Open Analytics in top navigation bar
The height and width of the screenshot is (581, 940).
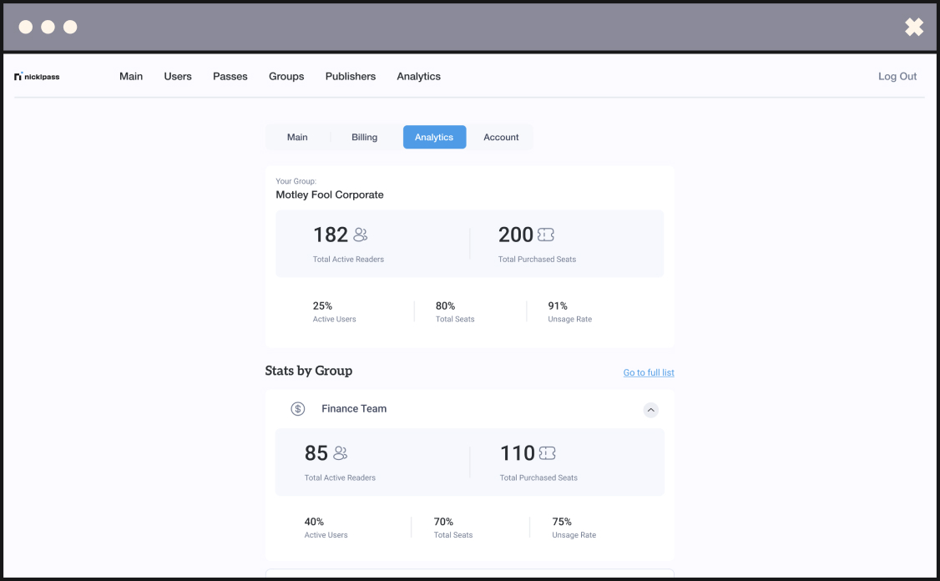pos(418,76)
